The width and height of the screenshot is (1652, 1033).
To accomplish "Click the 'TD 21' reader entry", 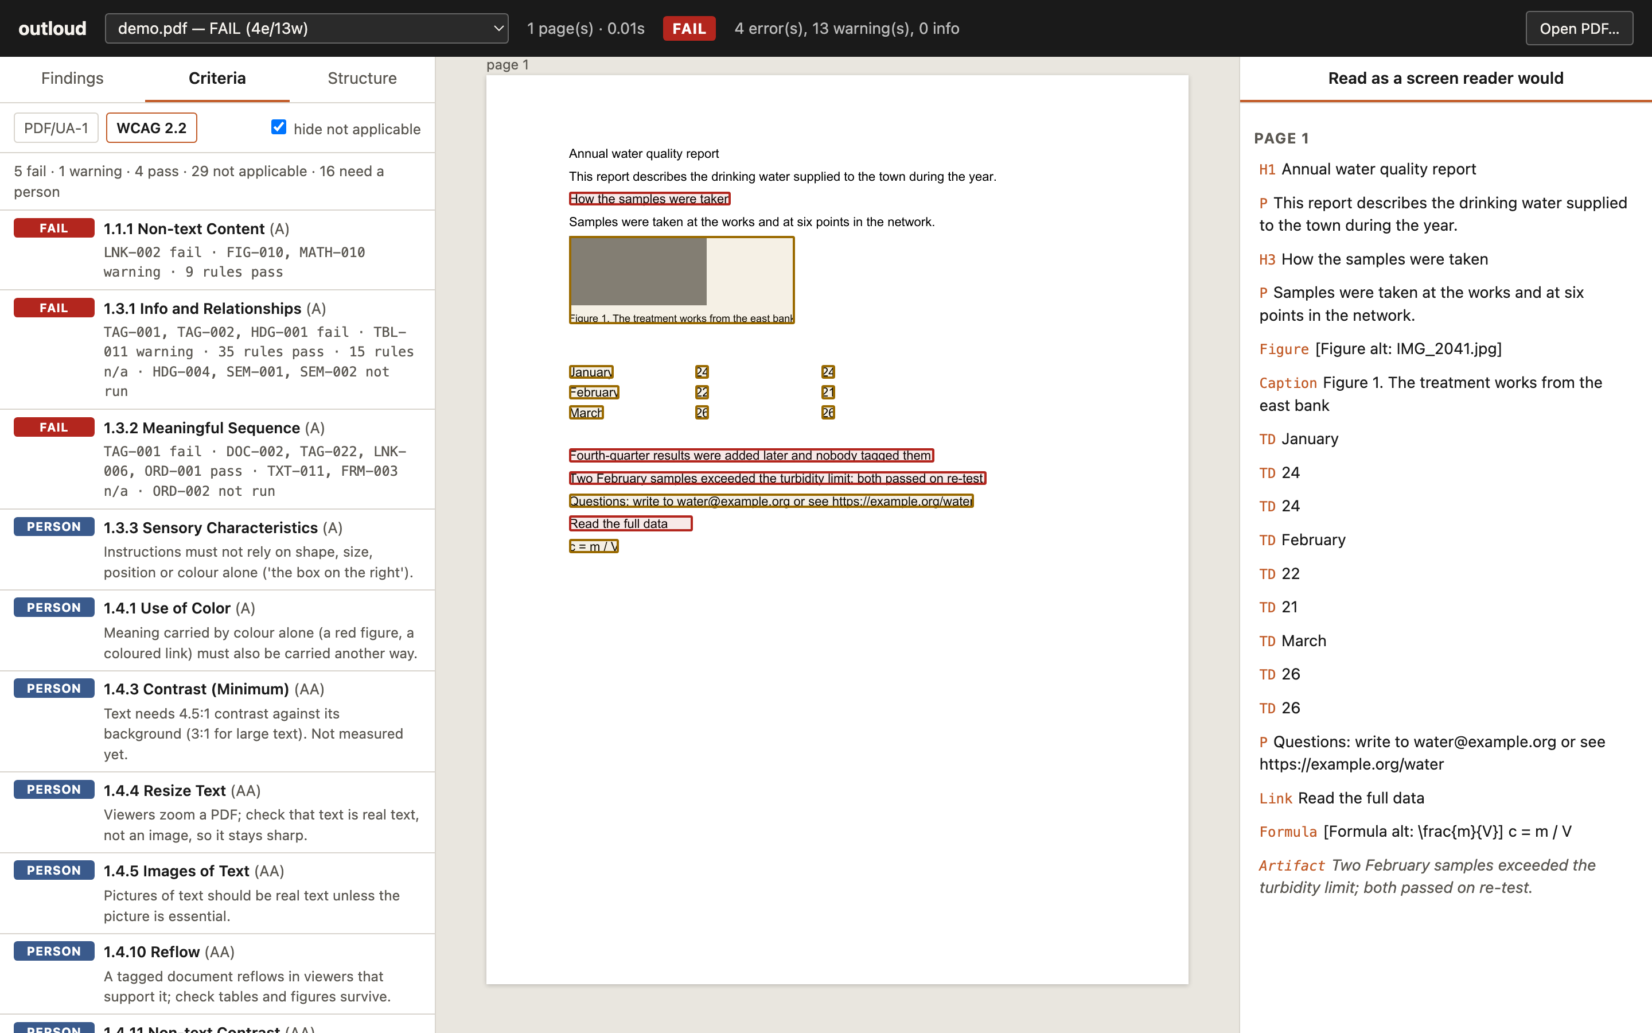I will pos(1279,607).
